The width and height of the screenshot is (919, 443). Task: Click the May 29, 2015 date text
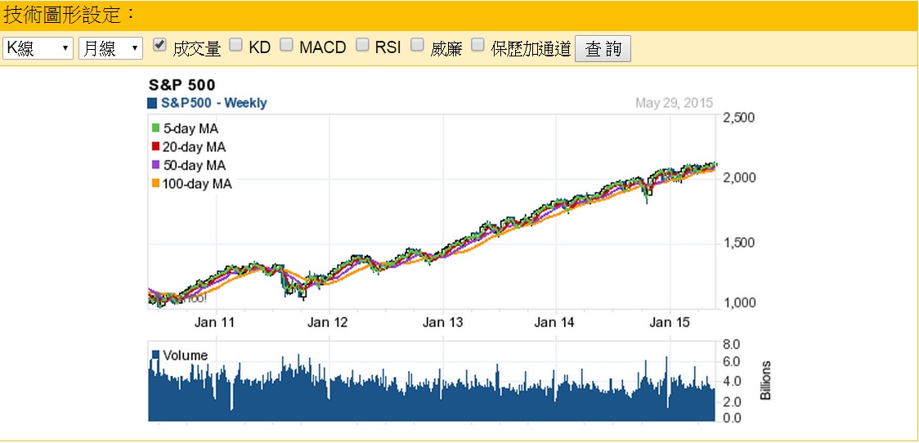click(x=674, y=104)
